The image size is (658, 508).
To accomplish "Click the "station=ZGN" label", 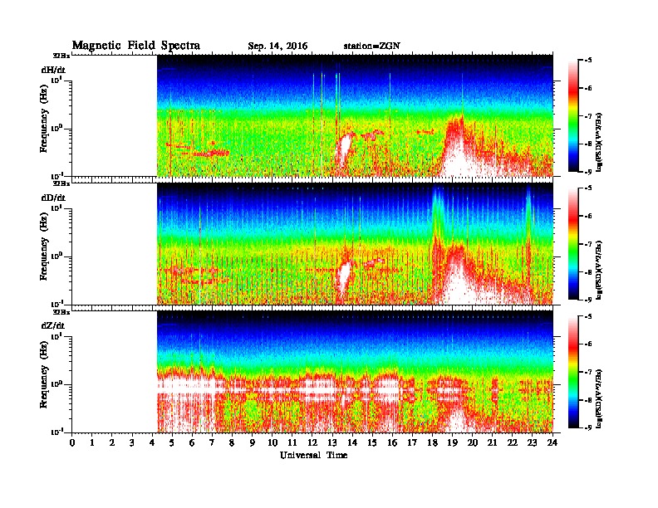I will (372, 46).
